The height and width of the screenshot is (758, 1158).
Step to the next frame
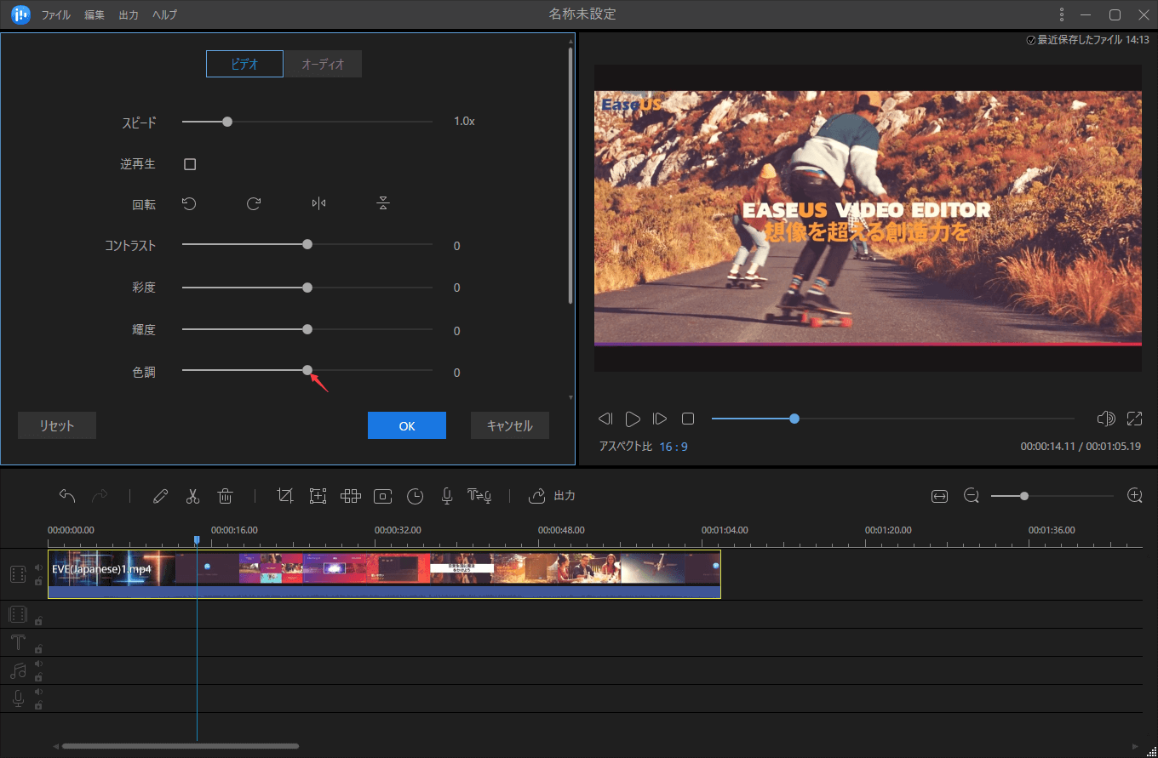pos(660,419)
